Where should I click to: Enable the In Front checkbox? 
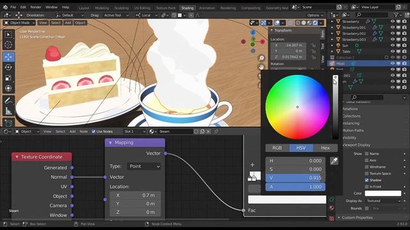click(366, 187)
